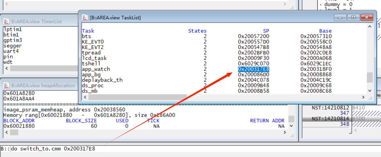Click the TimerList window document icon
This screenshot has width=381, height=157.
(x=7, y=22)
